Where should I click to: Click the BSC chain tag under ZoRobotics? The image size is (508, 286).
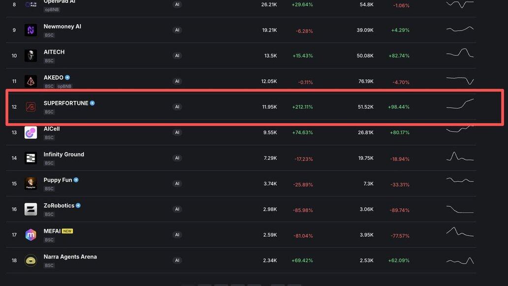point(49,215)
